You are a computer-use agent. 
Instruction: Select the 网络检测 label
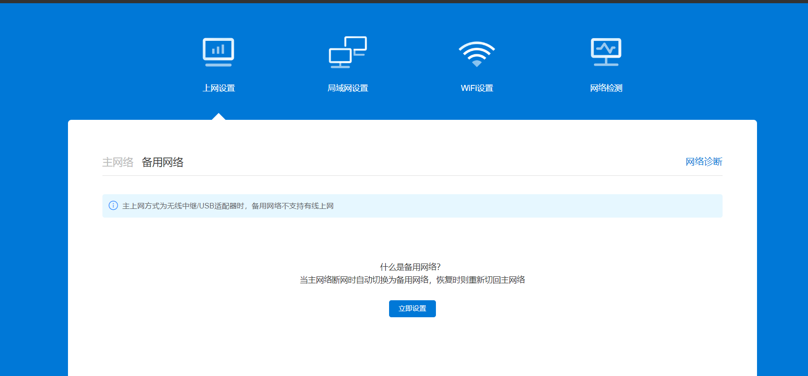606,88
